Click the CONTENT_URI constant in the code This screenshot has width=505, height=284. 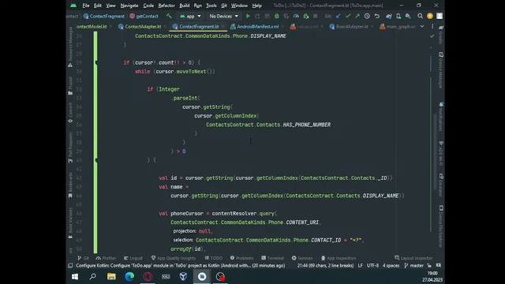(302, 222)
